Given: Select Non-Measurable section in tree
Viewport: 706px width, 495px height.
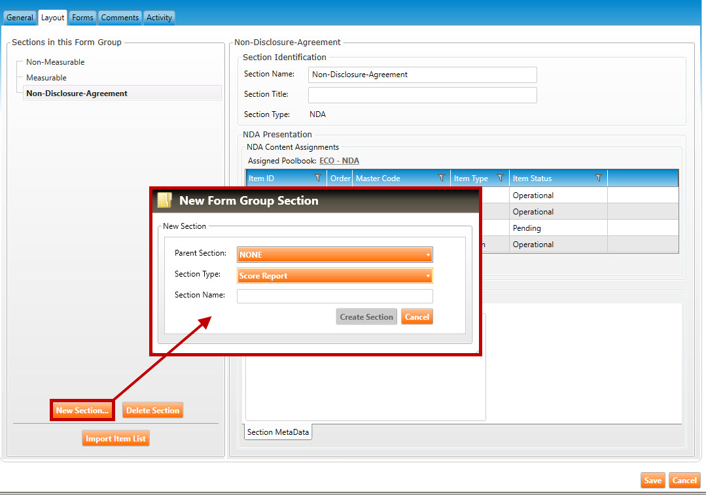Looking at the screenshot, I should (x=56, y=62).
